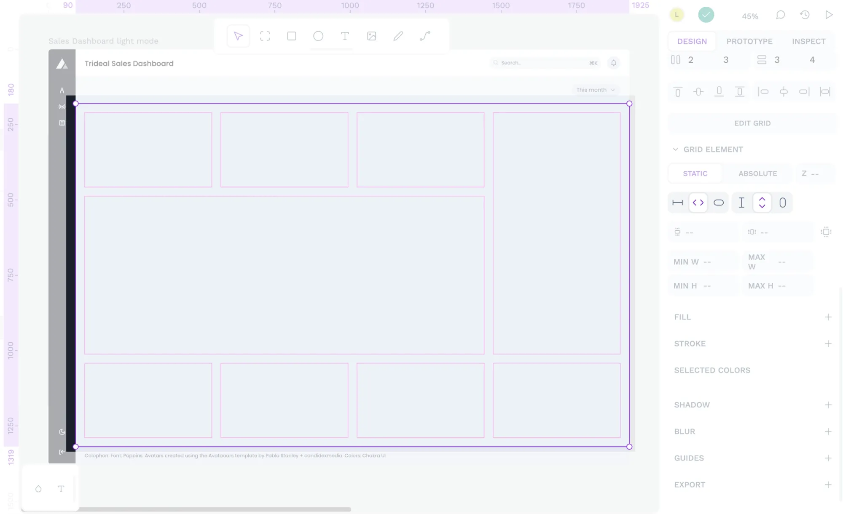Click the Frame/Scale selection tool

[264, 36]
